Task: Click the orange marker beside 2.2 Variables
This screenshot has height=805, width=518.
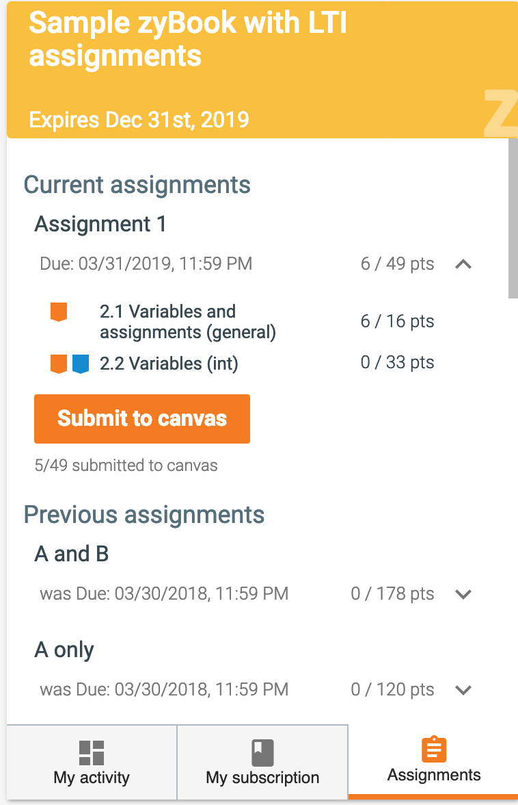Action: (59, 363)
